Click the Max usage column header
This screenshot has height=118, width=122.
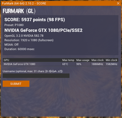[x=83, y=60]
